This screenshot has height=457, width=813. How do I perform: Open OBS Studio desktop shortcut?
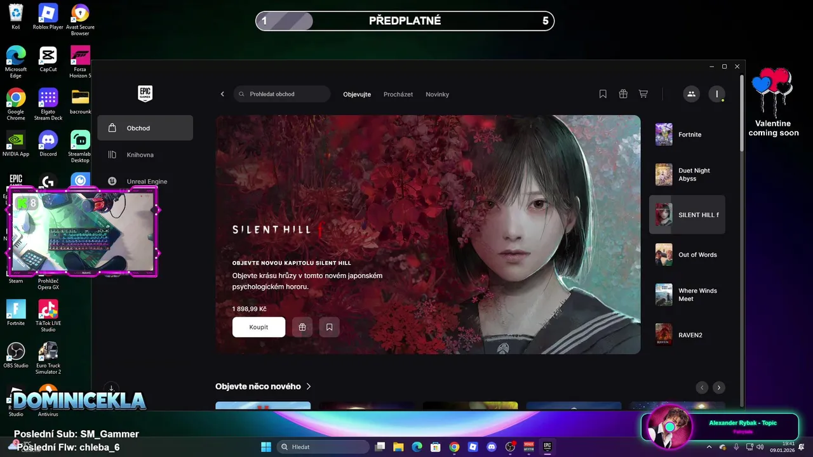[x=16, y=355]
